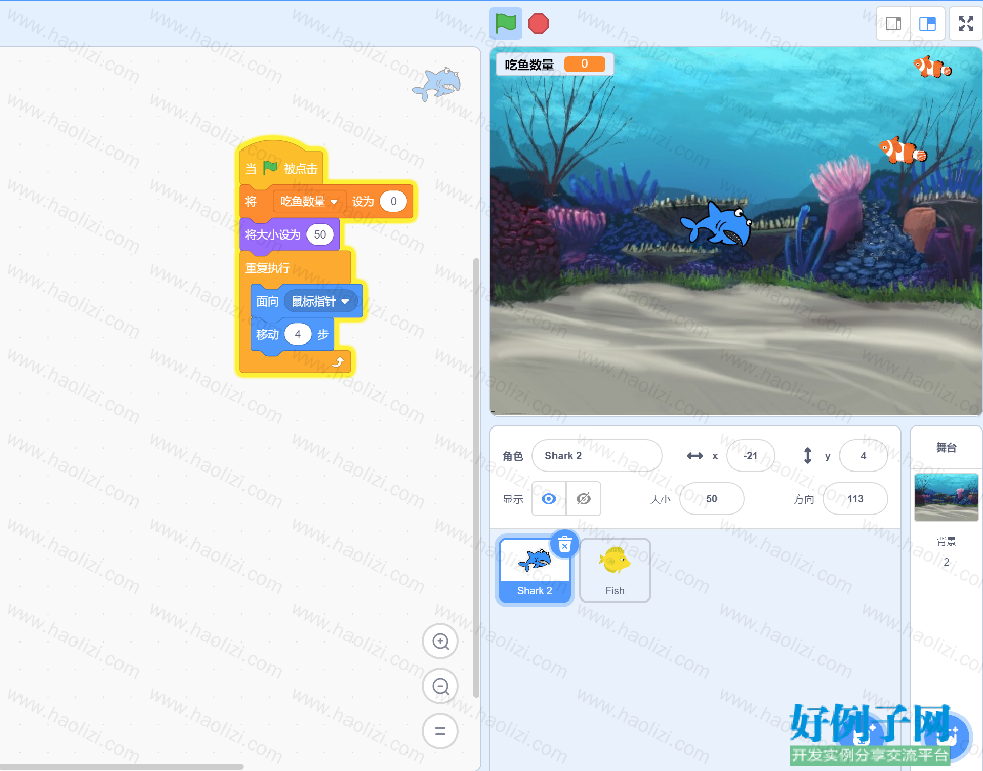983x771 pixels.
Task: Click the shark sprite on the stage
Action: click(716, 224)
